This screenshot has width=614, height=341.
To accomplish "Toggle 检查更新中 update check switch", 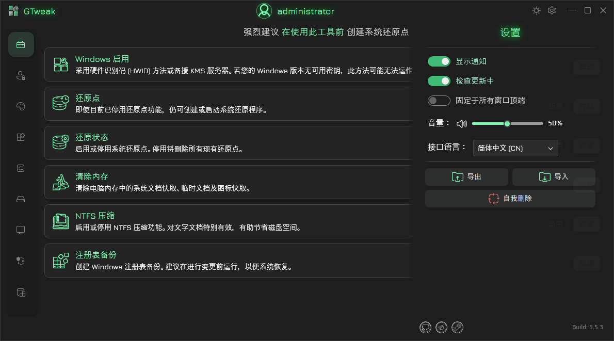I will (x=439, y=81).
